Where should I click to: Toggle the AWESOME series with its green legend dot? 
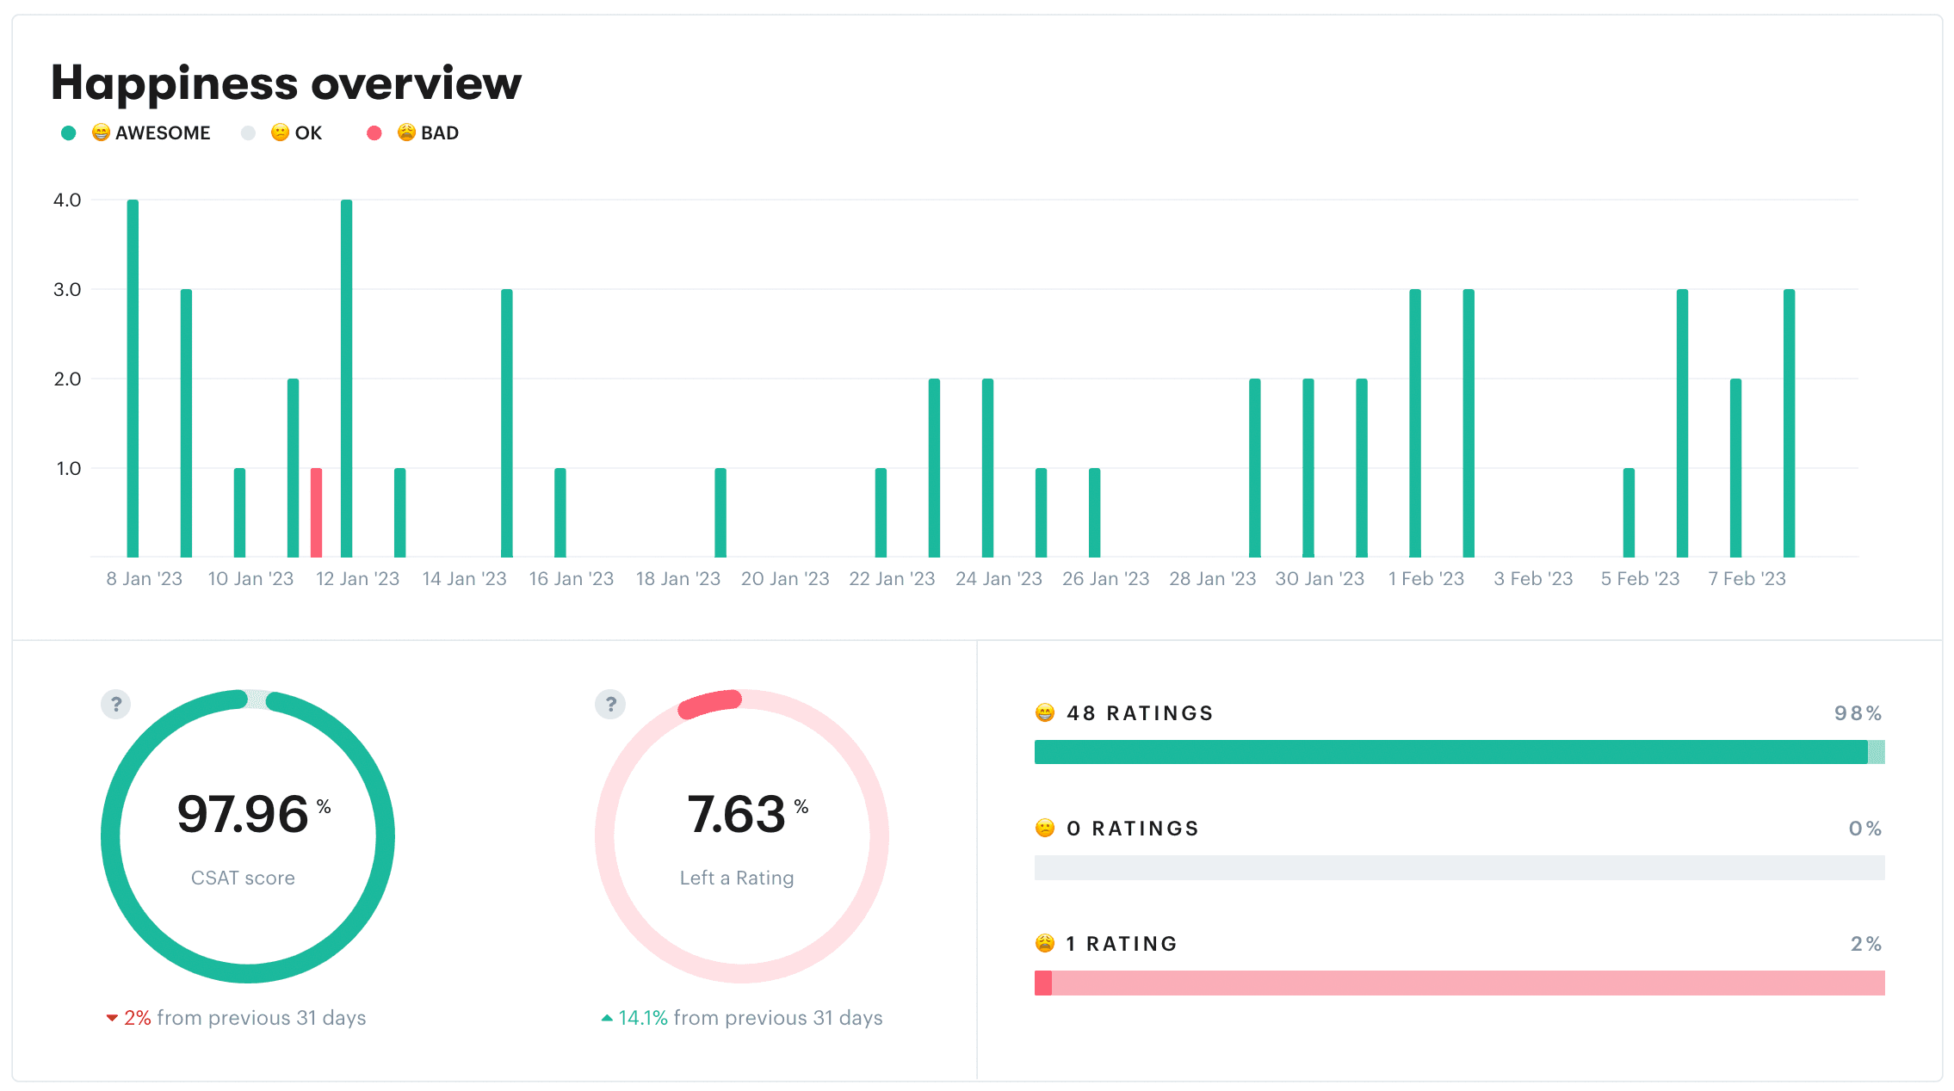point(69,132)
